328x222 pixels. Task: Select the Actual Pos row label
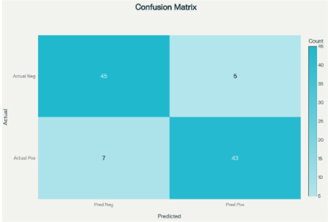coord(24,158)
